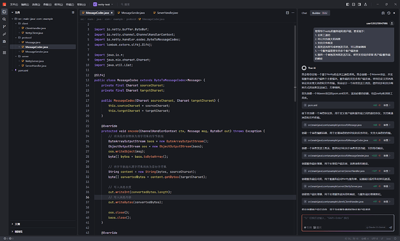Image resolution: width=400 pixels, height=241 pixels.
Task: Open ClientHandler.java in file tree
Action: click(x=35, y=28)
